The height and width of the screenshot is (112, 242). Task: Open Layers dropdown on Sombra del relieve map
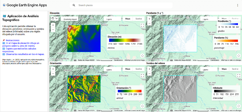tap(205, 69)
